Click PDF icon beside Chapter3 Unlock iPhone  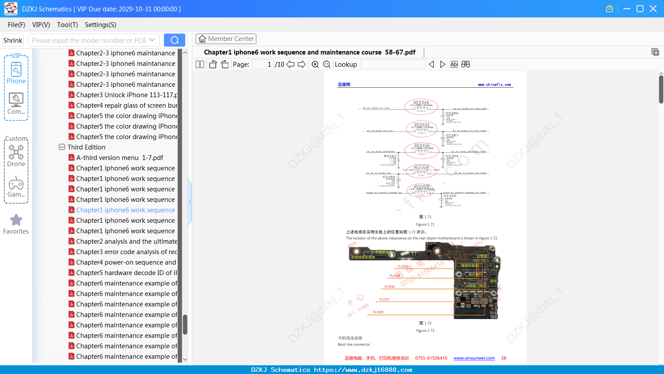coord(72,95)
